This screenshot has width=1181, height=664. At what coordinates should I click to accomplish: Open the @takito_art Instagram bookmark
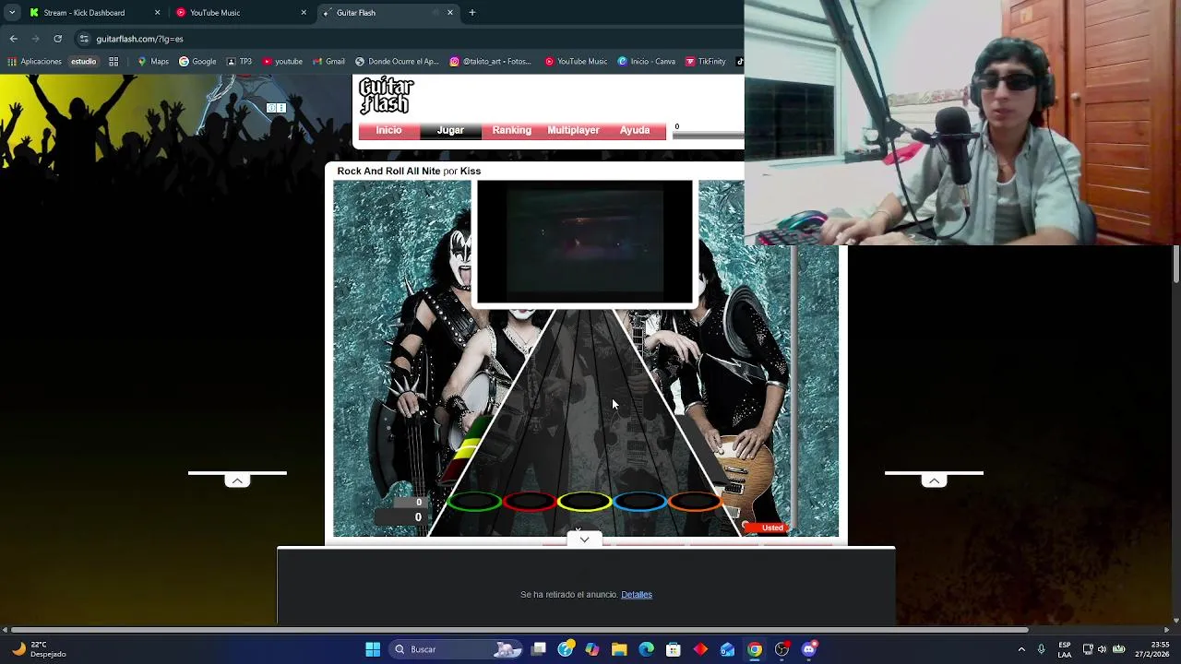[490, 62]
